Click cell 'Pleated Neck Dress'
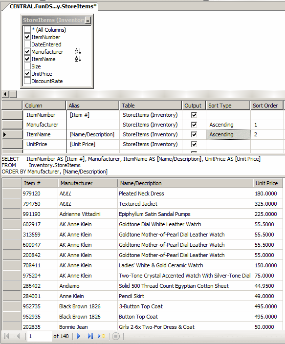Image resolution: width=285 pixels, height=344 pixels. pos(185,193)
